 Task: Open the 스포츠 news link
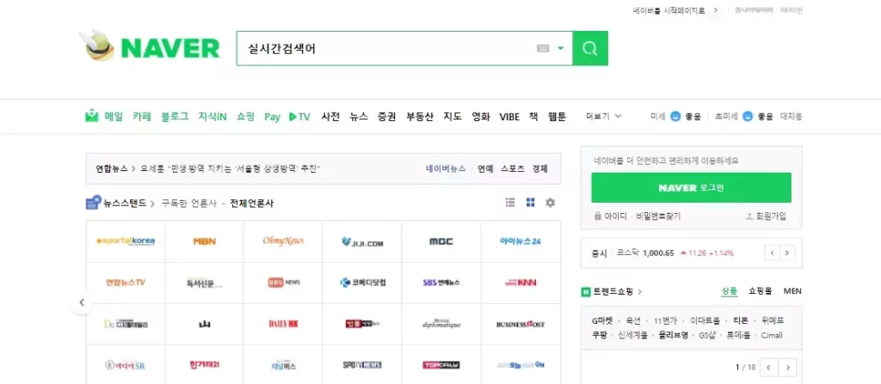pos(513,168)
